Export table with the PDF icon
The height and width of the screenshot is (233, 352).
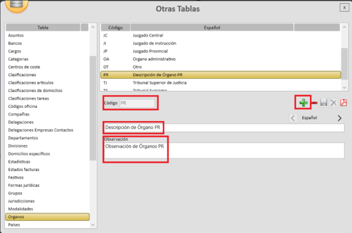point(343,103)
